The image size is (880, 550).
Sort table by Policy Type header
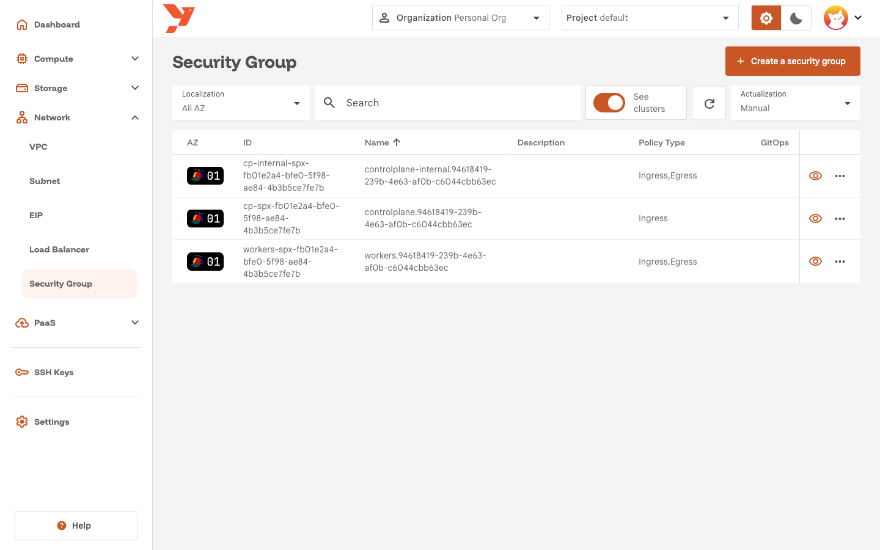(662, 142)
